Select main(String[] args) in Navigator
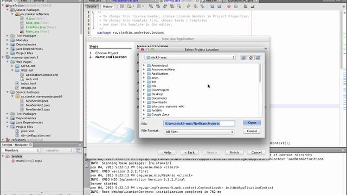Screen dimensions: 347x195 click(x=29, y=161)
